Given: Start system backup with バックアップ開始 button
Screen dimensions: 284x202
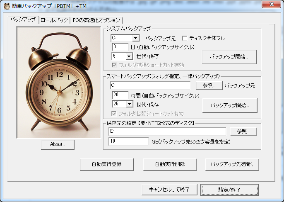Looking at the screenshot, I should point(229,56).
